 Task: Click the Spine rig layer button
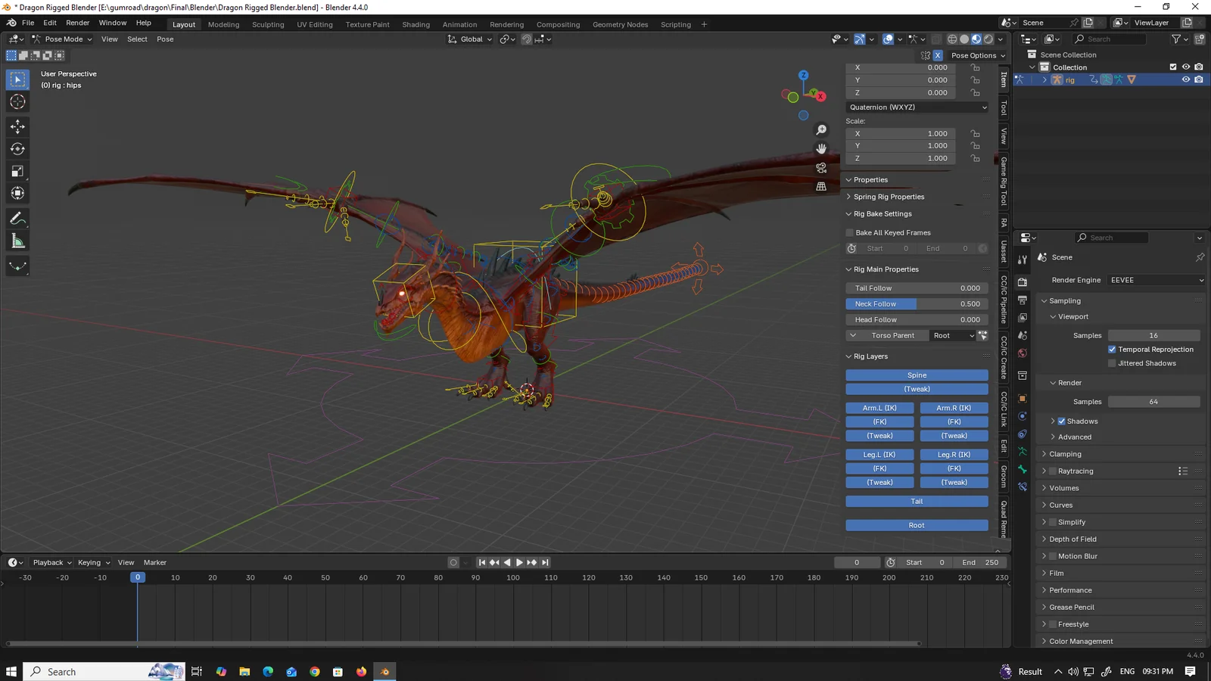(917, 375)
